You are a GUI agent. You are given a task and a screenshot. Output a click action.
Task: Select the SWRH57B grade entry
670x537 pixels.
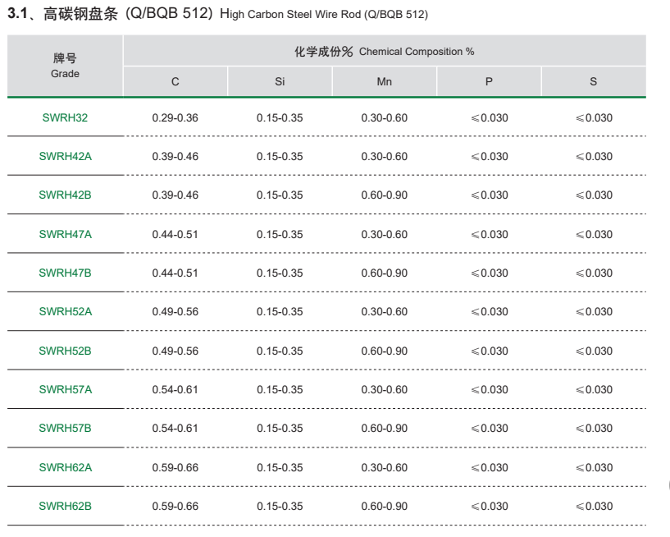(65, 429)
